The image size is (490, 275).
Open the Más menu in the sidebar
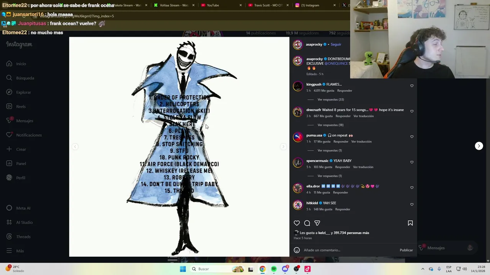(x=15, y=251)
